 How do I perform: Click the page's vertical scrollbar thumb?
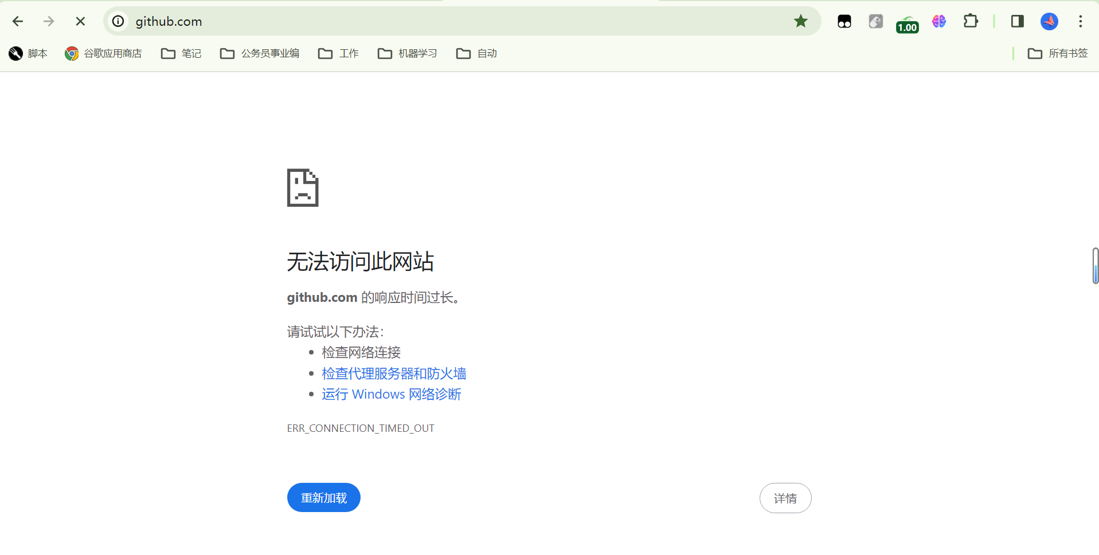[x=1096, y=266]
